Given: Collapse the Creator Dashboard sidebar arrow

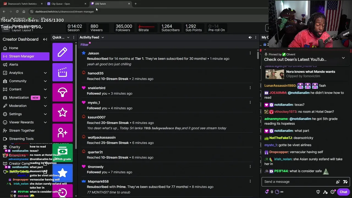Looking at the screenshot, I should (x=45, y=39).
